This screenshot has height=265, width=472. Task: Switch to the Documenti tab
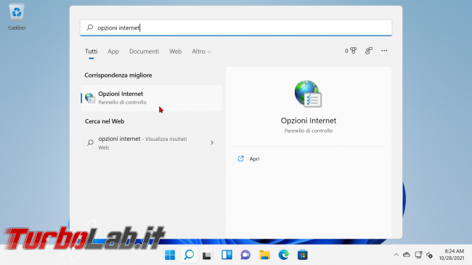[x=144, y=52]
